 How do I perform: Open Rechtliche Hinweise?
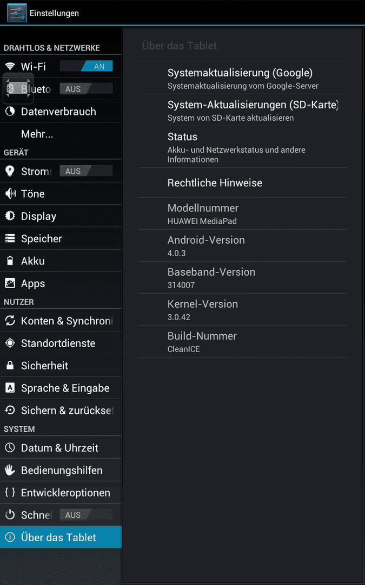242,183
